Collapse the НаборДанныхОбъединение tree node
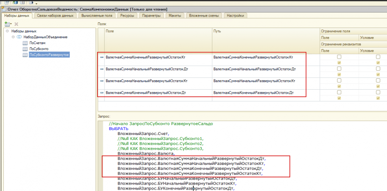 [x=13, y=37]
